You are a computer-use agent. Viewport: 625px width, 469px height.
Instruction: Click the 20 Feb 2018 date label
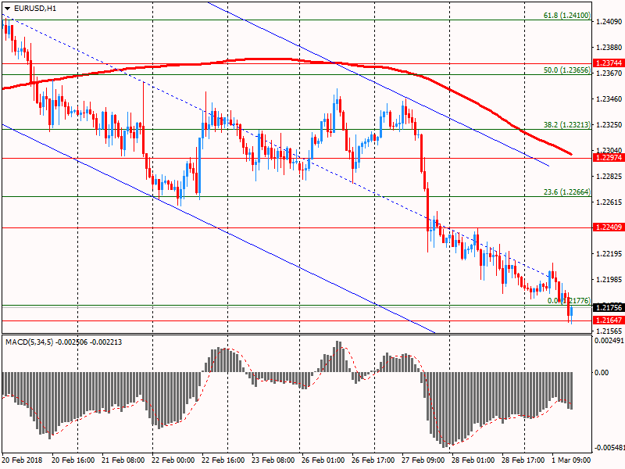tap(22, 461)
